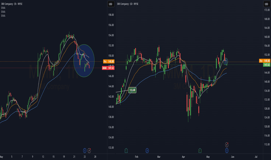Click the 116.00 price axis label
This screenshot has height=160, width=271.
point(267,136)
